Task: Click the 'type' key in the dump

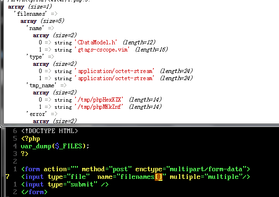Action: coord(35,57)
